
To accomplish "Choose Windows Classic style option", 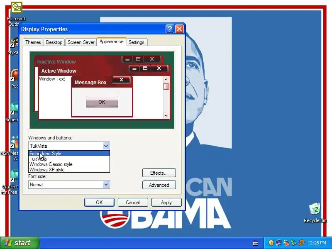I will click(x=69, y=164).
